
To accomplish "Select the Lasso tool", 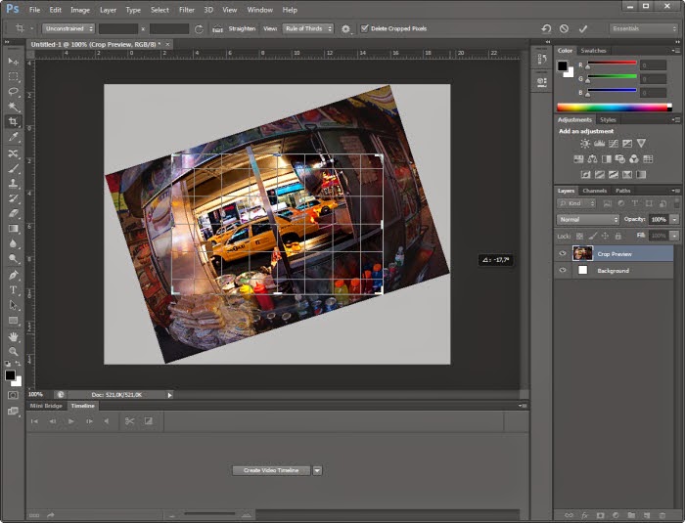I will [13, 92].
